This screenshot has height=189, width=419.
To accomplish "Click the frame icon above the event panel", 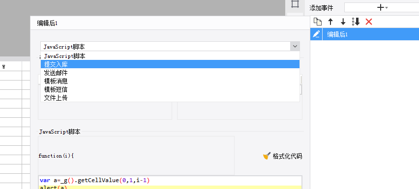I will click(295, 4).
